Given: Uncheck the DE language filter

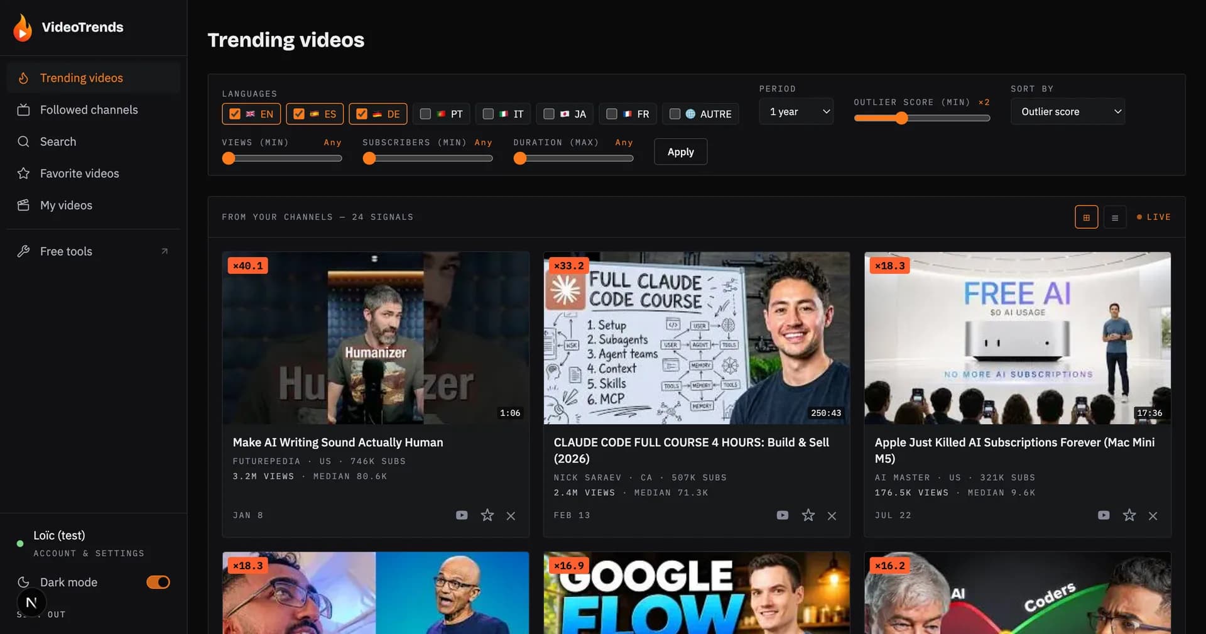Looking at the screenshot, I should tap(378, 114).
